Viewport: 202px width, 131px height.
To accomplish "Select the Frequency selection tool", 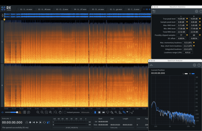I will point(104,112).
